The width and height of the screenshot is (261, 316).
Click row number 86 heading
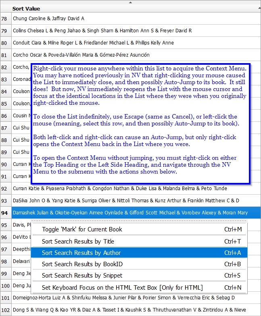[x=6, y=116]
